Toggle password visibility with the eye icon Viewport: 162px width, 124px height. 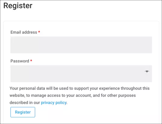(147, 71)
